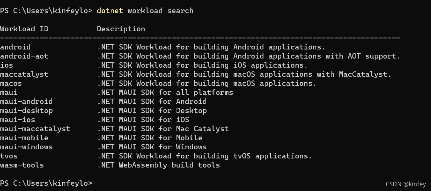Click the 'wasm-tools' workload ID
Viewport: 431px width, 191px height.
22,165
